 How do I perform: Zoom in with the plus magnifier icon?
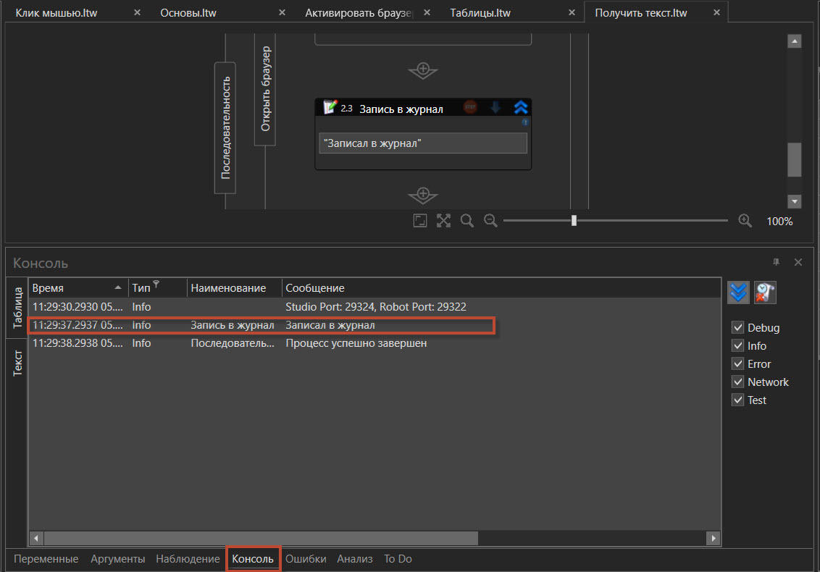[745, 221]
